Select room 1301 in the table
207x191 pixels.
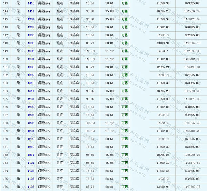click(x=31, y=19)
